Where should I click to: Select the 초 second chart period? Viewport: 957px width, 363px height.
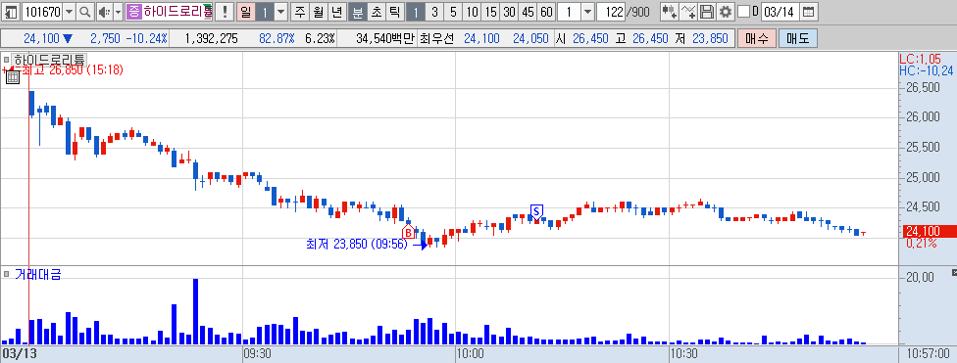tap(376, 12)
